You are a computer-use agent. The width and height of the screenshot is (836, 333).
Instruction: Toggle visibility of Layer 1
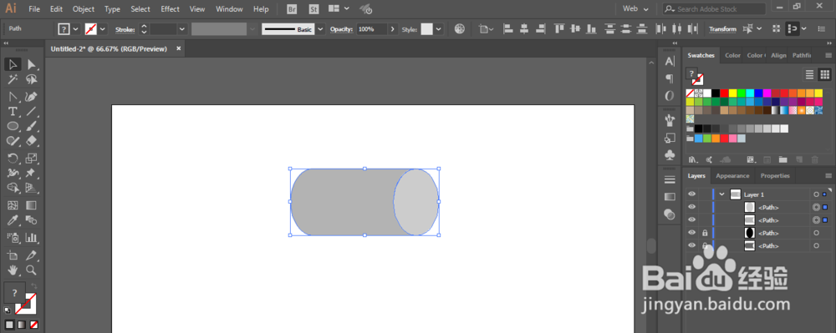pos(691,194)
